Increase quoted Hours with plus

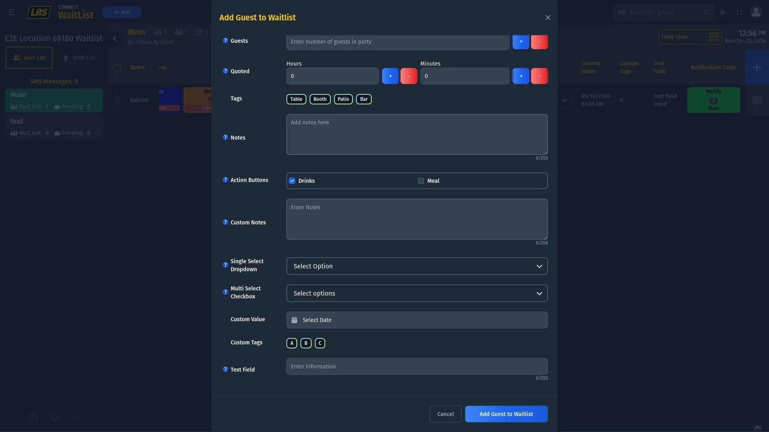click(x=391, y=76)
